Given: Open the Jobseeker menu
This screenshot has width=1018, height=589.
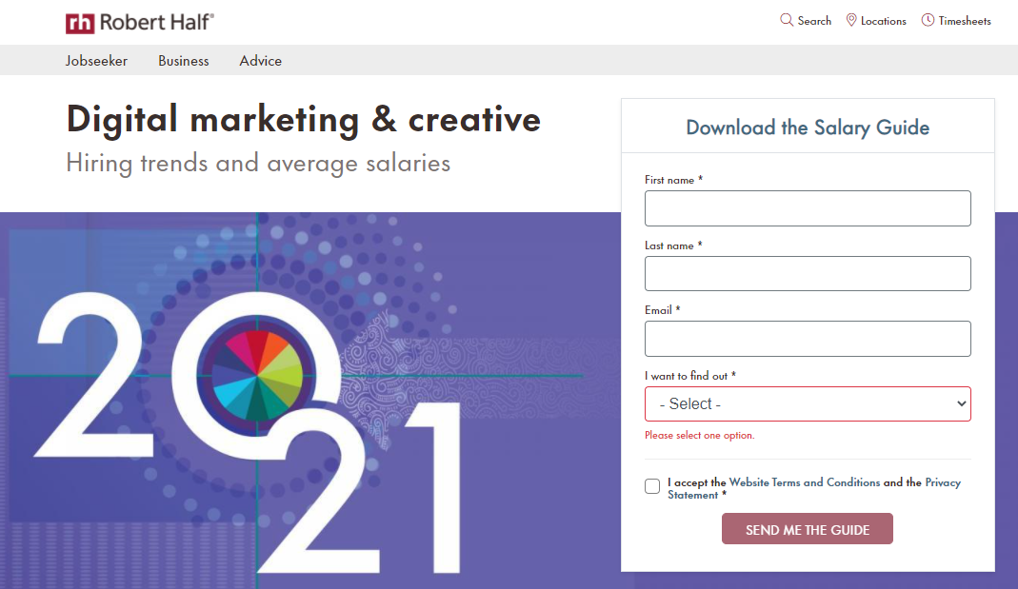Looking at the screenshot, I should 96,61.
